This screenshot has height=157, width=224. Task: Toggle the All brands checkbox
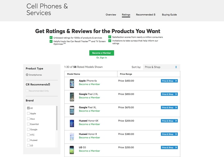click(28, 108)
